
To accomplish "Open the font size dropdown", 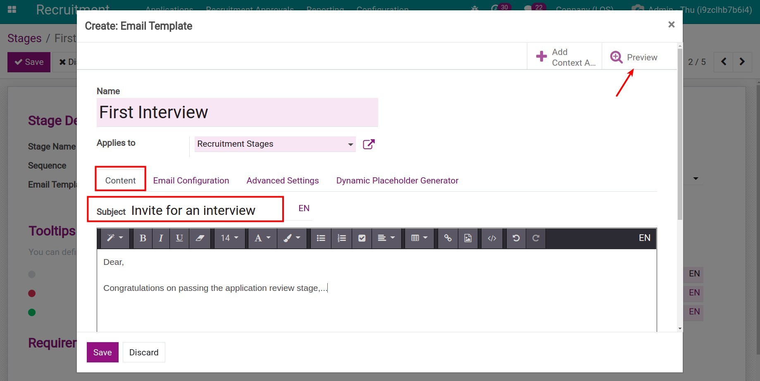I will coord(229,238).
